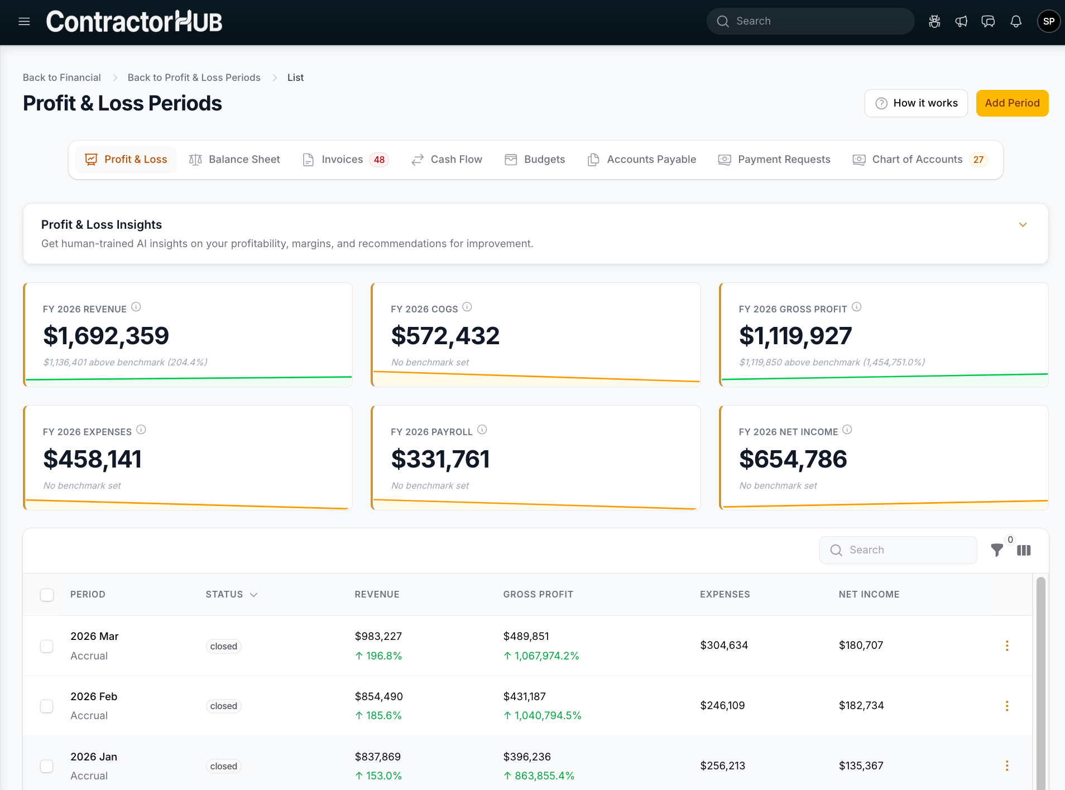Viewport: 1065px width, 790px height.
Task: Check notifications with the bell icon
Action: pyautogui.click(x=1015, y=21)
